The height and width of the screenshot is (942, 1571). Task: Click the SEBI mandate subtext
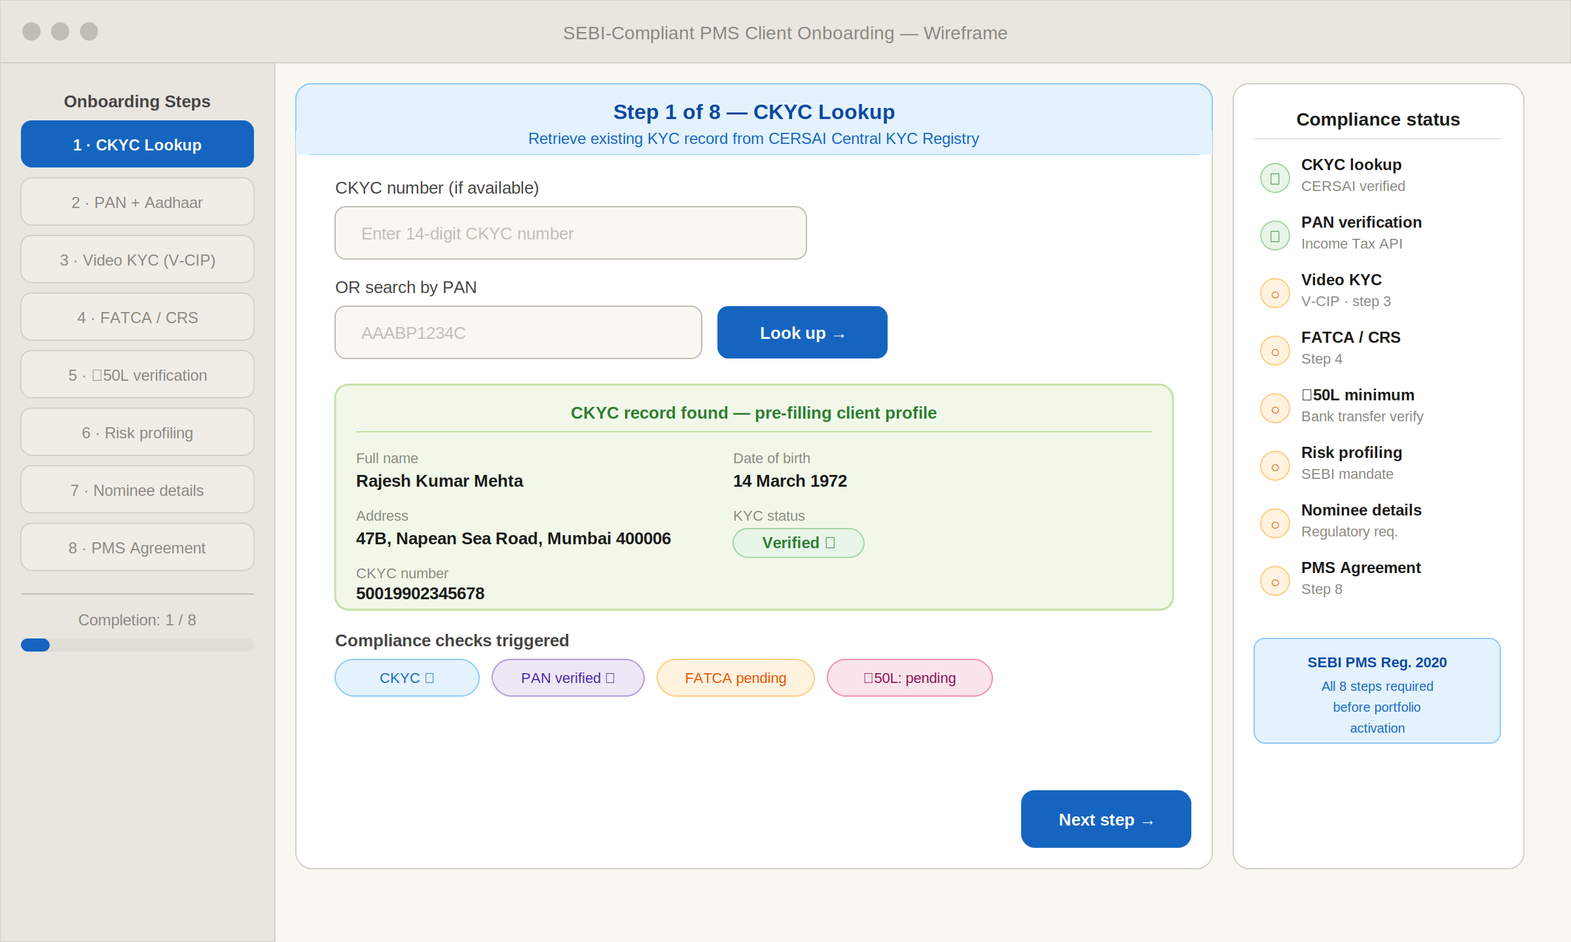pos(1347,474)
